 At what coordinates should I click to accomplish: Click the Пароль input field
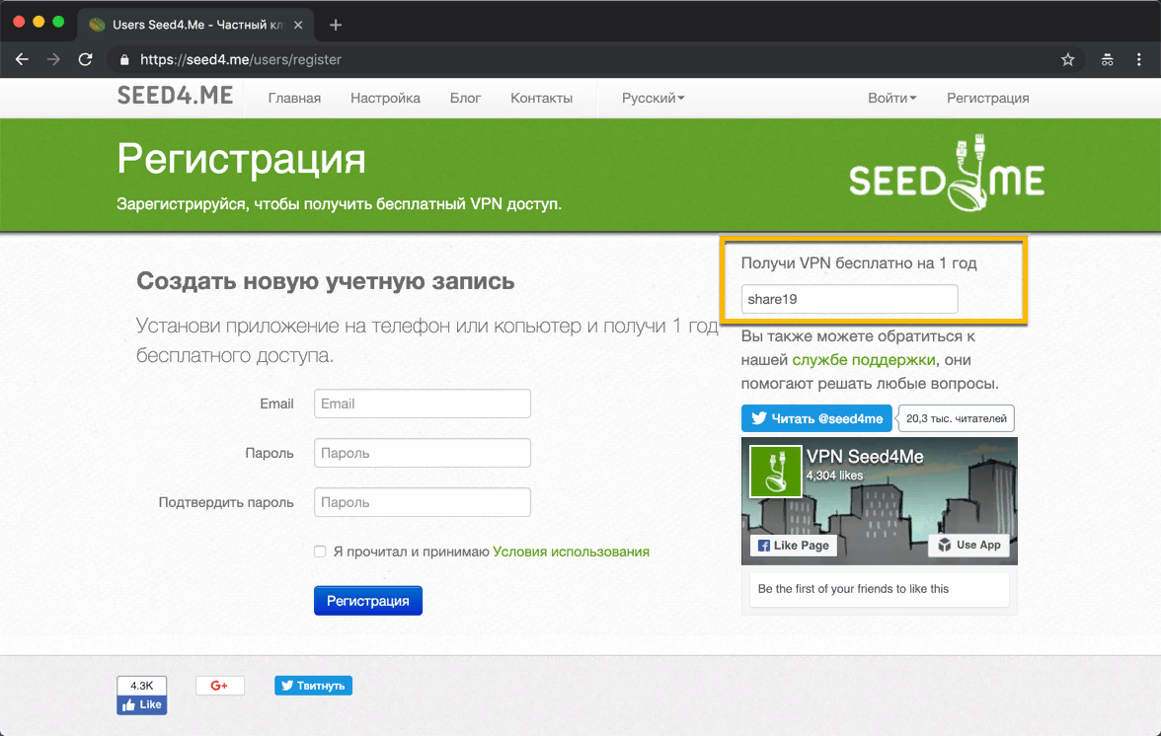(423, 453)
